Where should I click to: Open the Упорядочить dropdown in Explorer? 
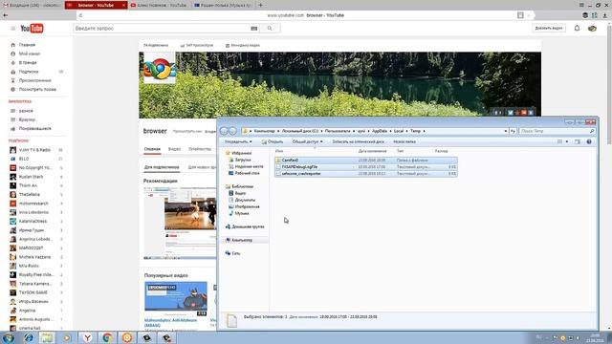pos(238,141)
